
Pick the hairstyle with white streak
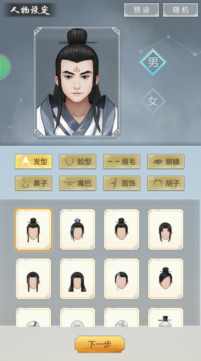point(122,279)
